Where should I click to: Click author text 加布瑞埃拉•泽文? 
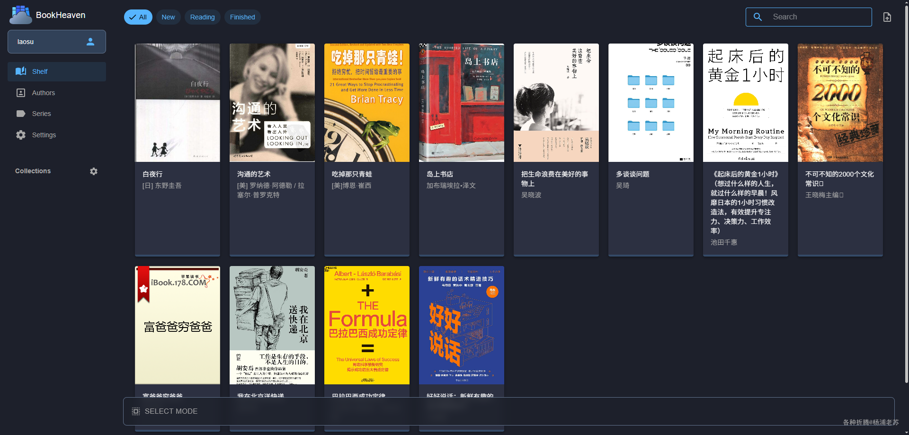[451, 186]
